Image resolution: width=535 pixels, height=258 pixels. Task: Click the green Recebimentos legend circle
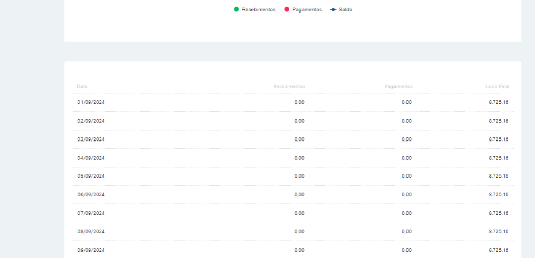click(236, 9)
